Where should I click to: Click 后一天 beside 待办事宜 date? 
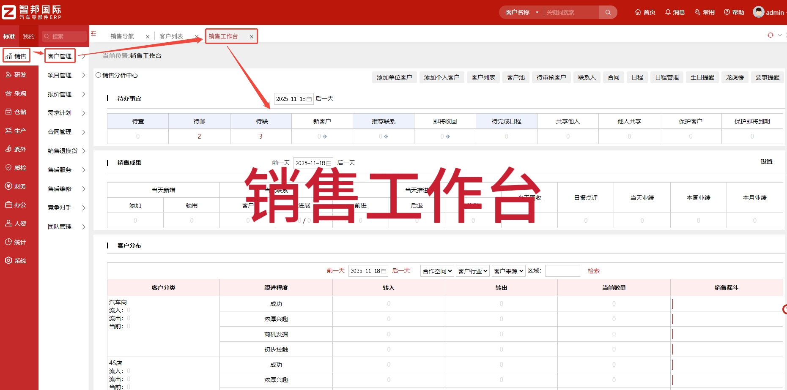tap(325, 98)
